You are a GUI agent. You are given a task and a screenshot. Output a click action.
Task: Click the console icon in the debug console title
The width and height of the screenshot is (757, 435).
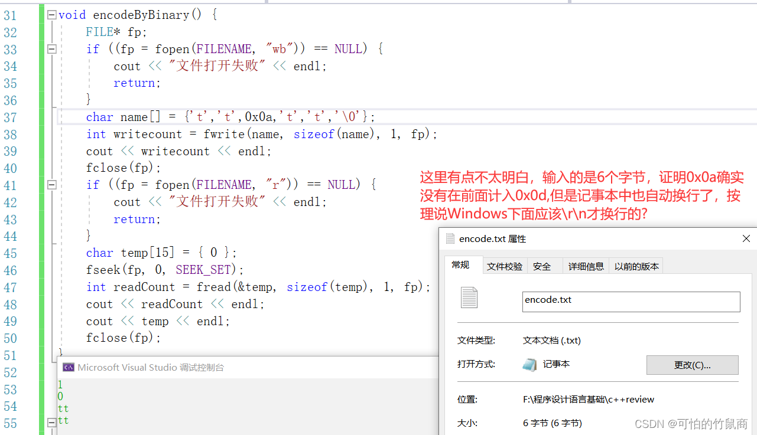[x=69, y=367]
